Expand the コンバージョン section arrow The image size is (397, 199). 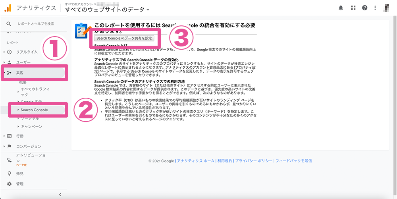4,146
